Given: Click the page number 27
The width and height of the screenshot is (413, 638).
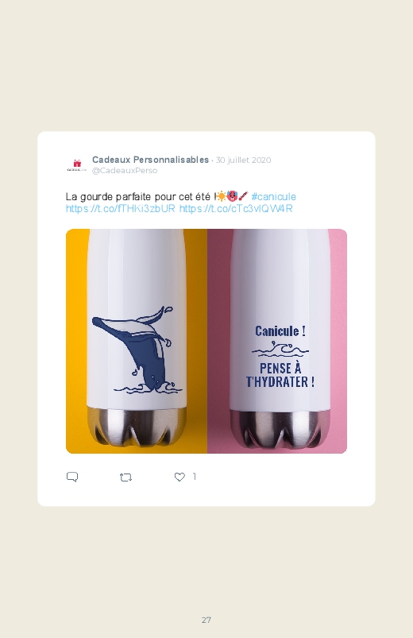Looking at the screenshot, I should [206, 620].
